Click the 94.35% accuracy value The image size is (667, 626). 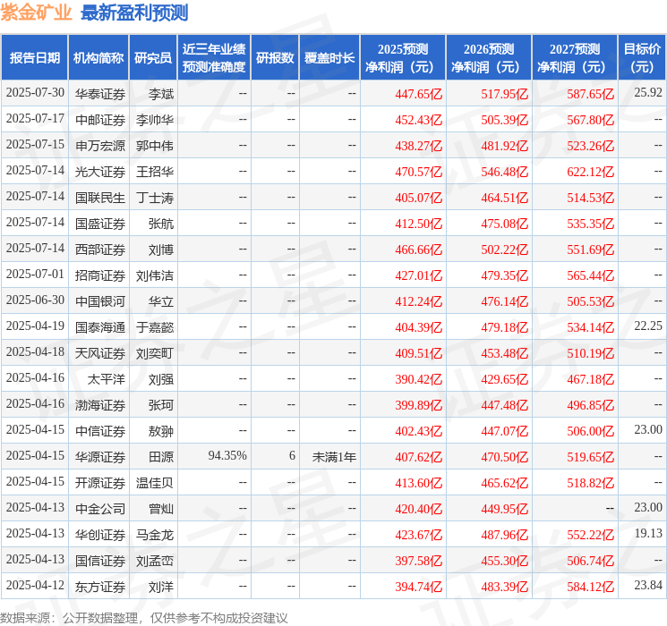tap(227, 456)
